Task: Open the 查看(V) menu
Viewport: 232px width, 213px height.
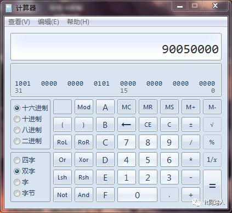Action: pyautogui.click(x=19, y=22)
